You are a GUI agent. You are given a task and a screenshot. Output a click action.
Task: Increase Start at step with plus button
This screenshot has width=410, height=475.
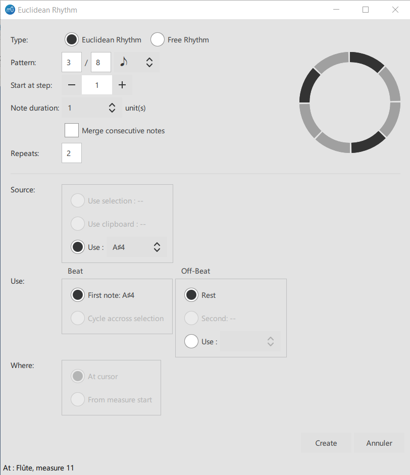(122, 85)
